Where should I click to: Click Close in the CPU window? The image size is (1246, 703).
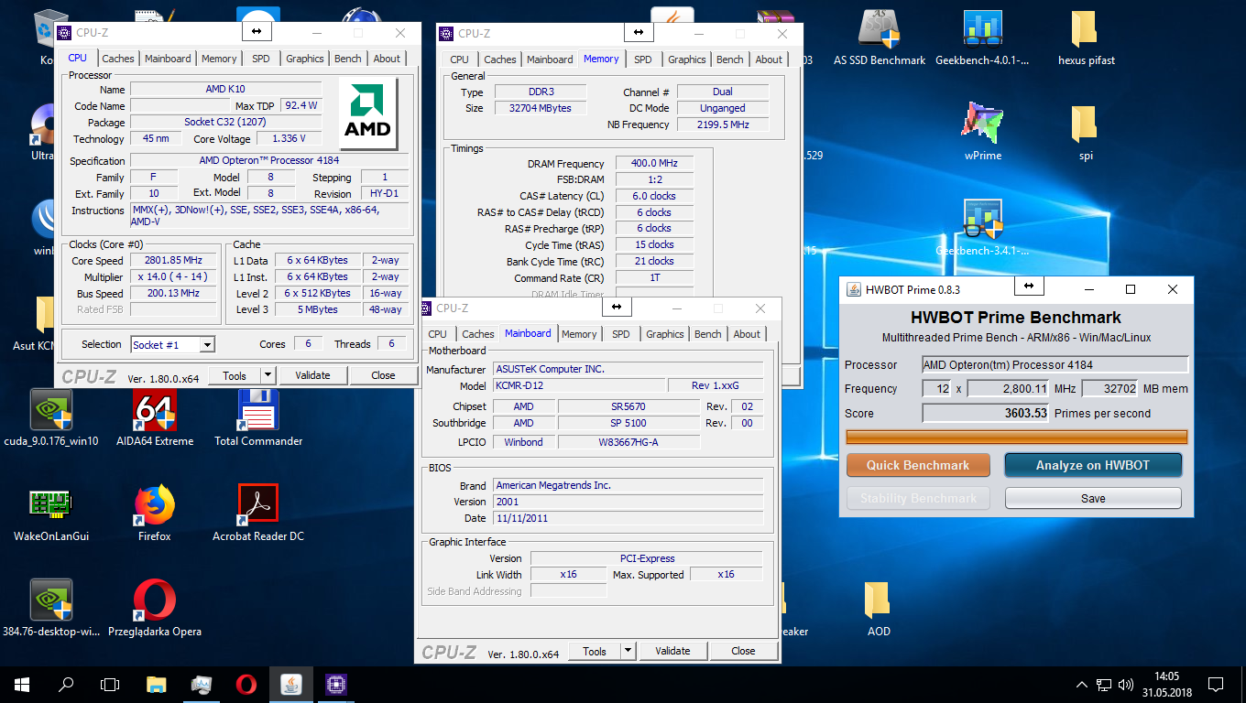pos(383,375)
